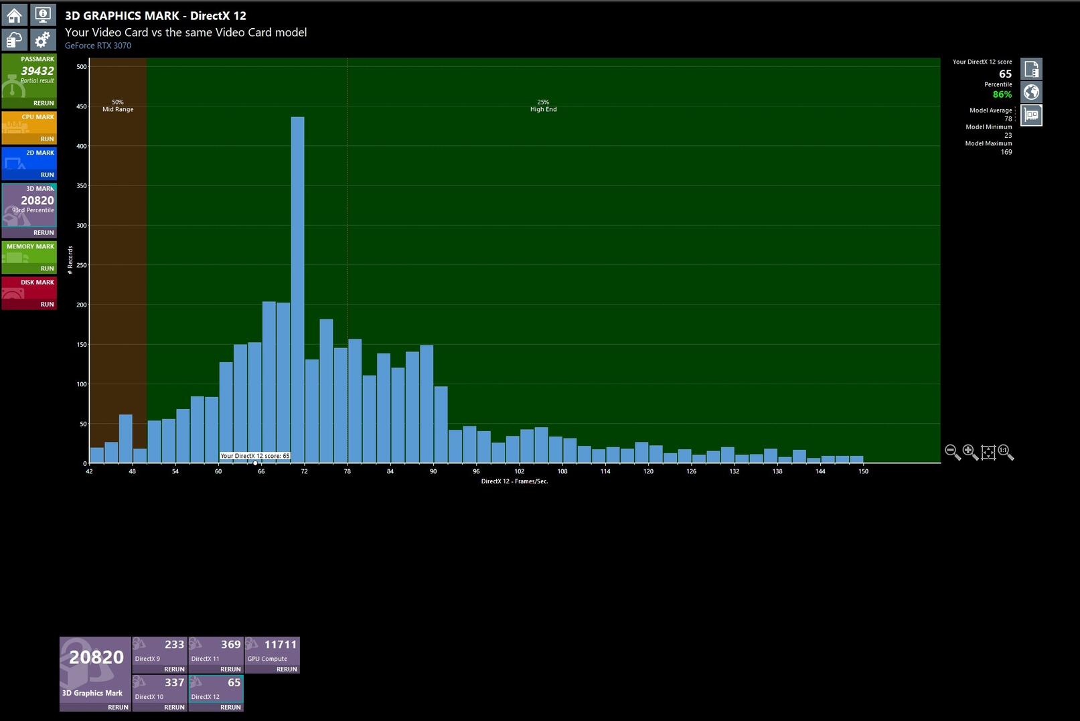This screenshot has width=1080, height=721.
Task: Select the DISK MARK tile label
Action: pos(37,283)
